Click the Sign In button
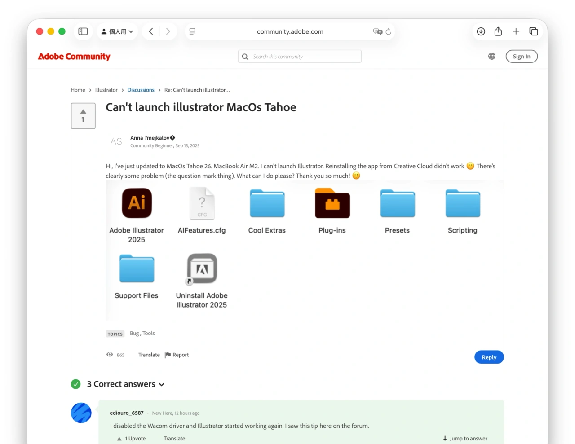The width and height of the screenshot is (575, 444). pyautogui.click(x=521, y=57)
